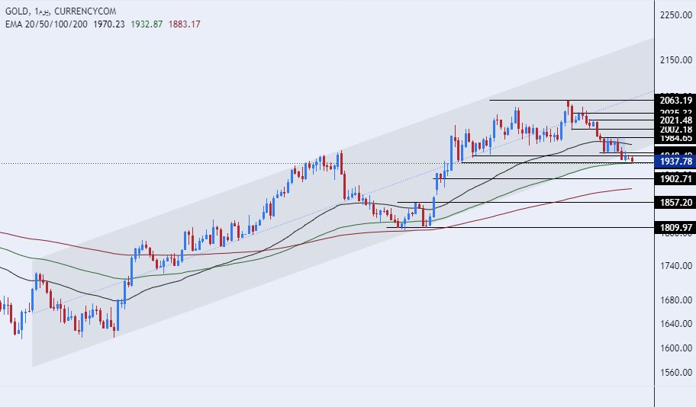Click the 1560.00 price axis tick
Viewport: 696px width, 407px height.
point(677,373)
